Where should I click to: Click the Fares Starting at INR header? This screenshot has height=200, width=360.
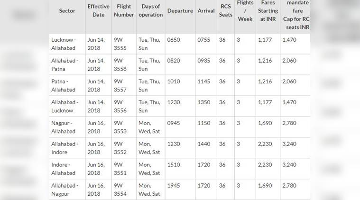268,10
